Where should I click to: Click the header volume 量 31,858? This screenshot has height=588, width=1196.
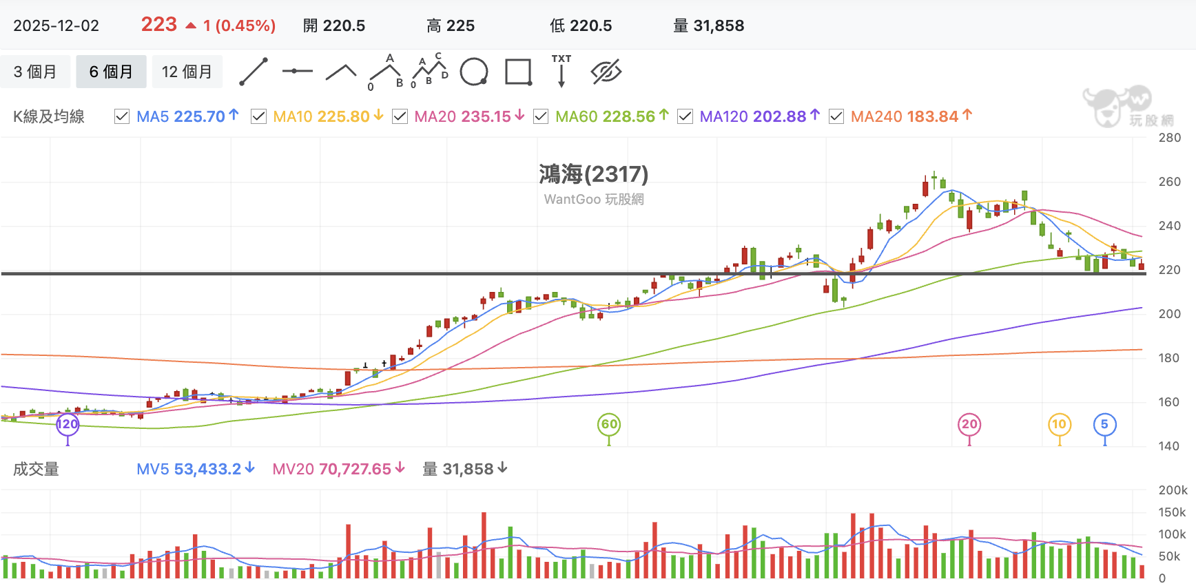[x=709, y=25]
